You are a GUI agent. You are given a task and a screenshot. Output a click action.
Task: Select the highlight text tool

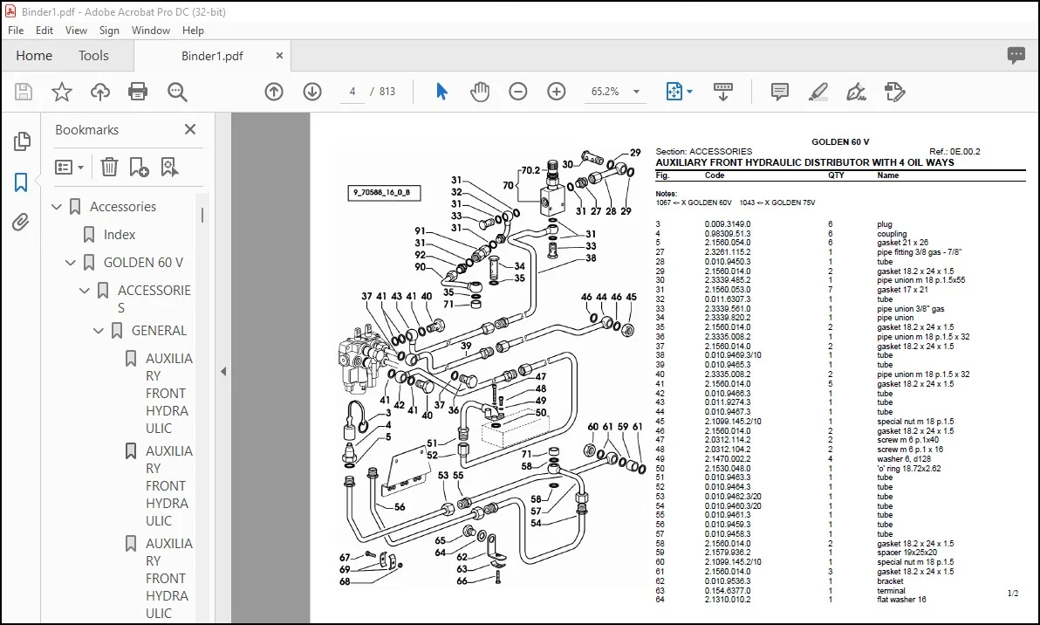[818, 92]
